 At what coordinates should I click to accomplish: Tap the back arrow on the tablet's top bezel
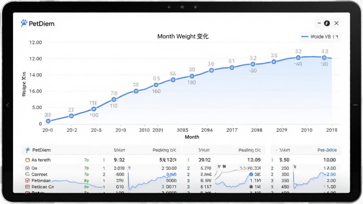(169, 7)
